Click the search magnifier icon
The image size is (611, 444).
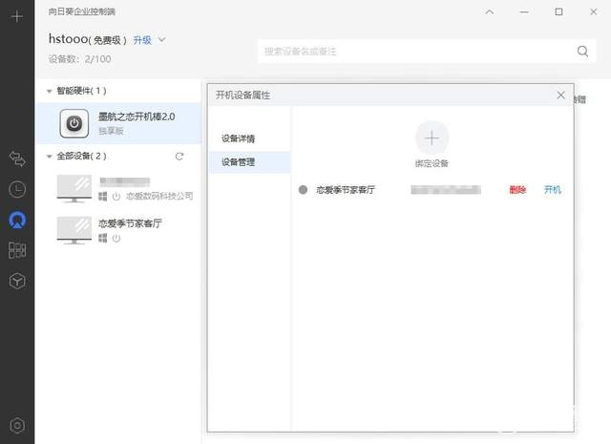coord(582,51)
